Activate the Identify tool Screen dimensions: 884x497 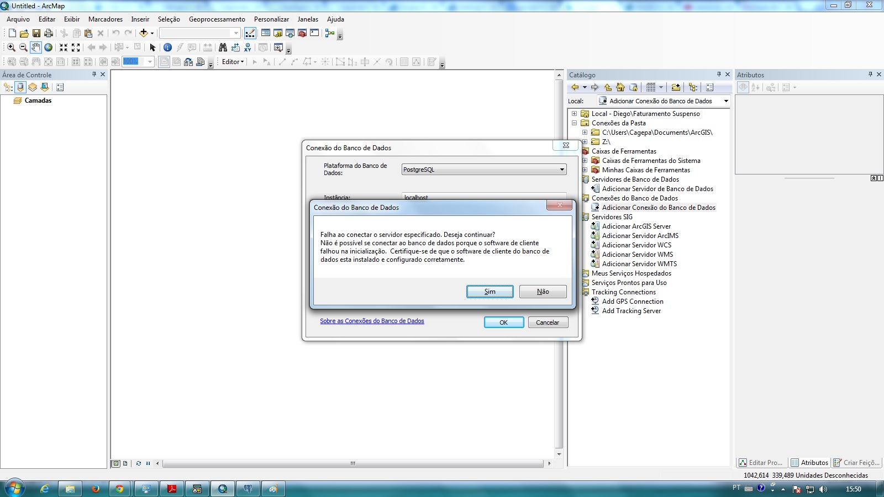[x=167, y=47]
